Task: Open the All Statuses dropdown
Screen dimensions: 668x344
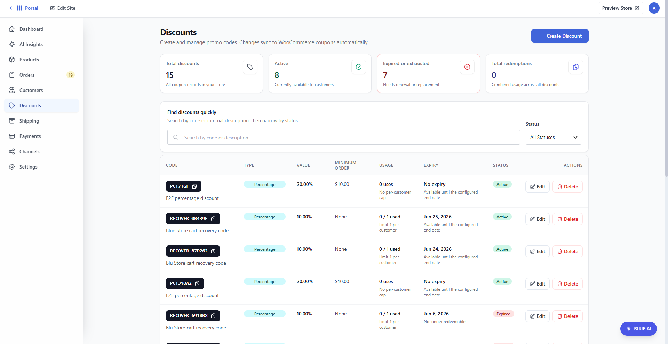Action: click(x=553, y=137)
